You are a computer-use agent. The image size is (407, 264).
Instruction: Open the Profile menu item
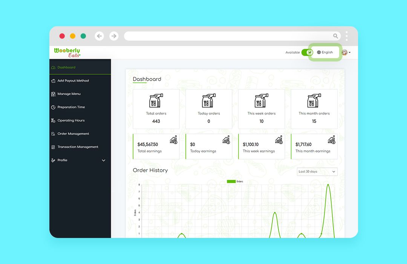coord(80,160)
